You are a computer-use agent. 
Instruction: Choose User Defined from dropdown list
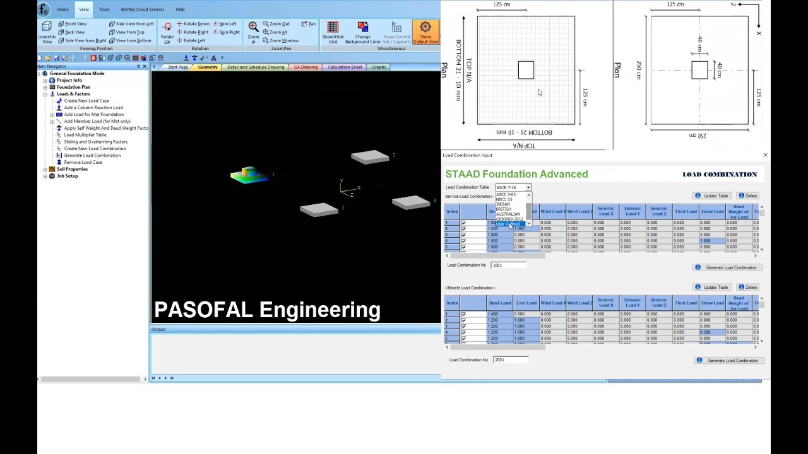tap(509, 224)
